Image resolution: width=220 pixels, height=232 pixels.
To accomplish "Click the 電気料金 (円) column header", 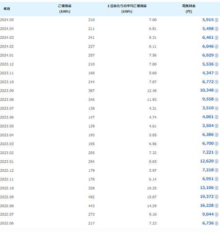I will click(189, 9).
